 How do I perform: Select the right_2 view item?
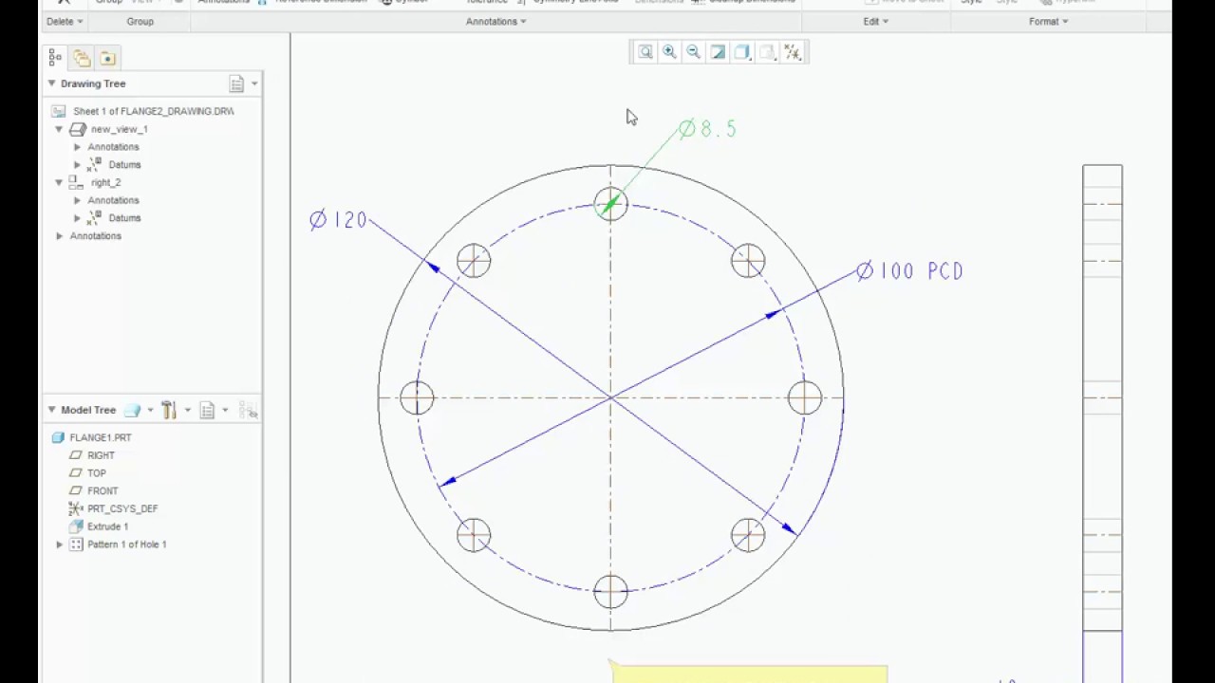[x=105, y=182]
